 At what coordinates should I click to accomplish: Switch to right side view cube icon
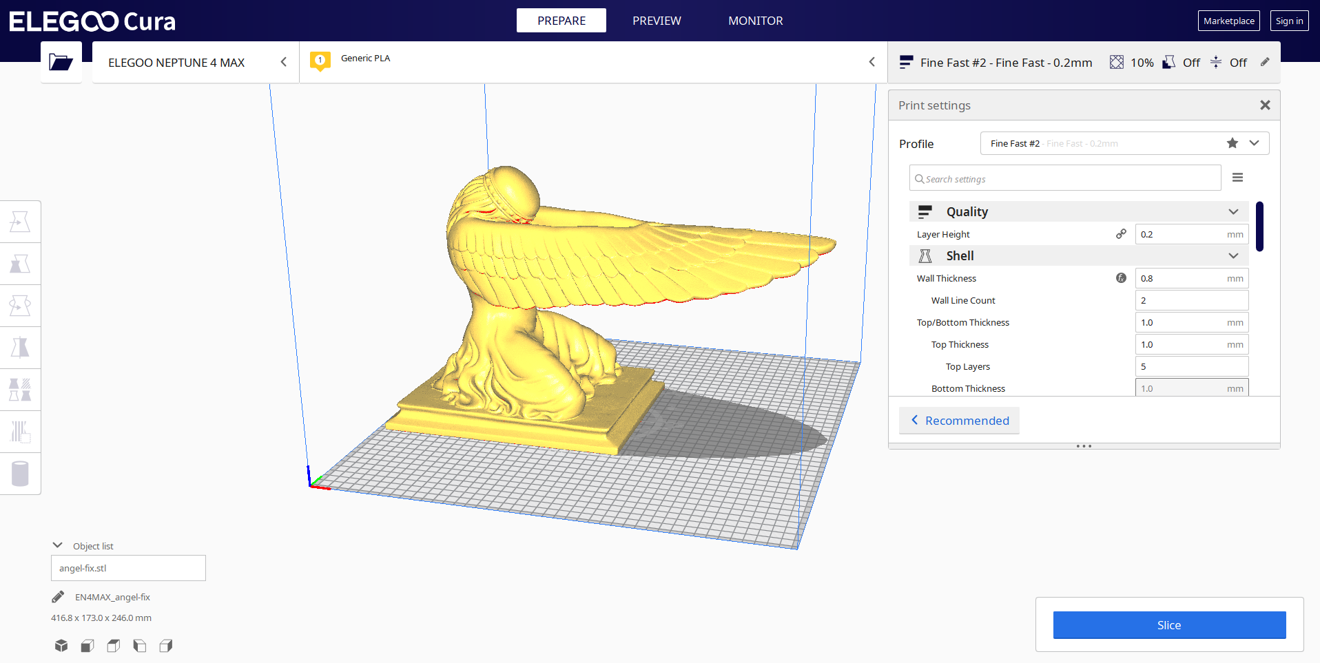tap(166, 646)
